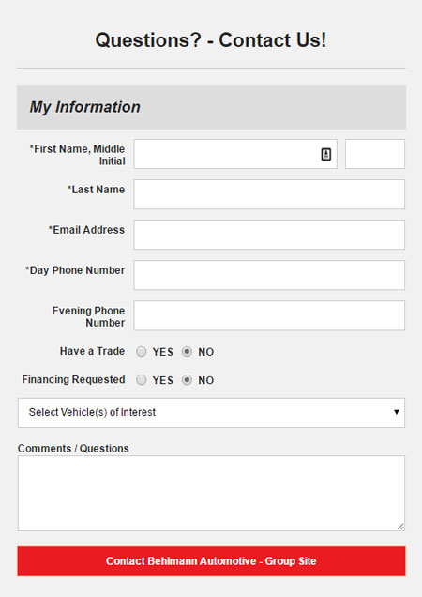Select YES for Financing Requested
Viewport: 422px width, 597px height.
142,380
